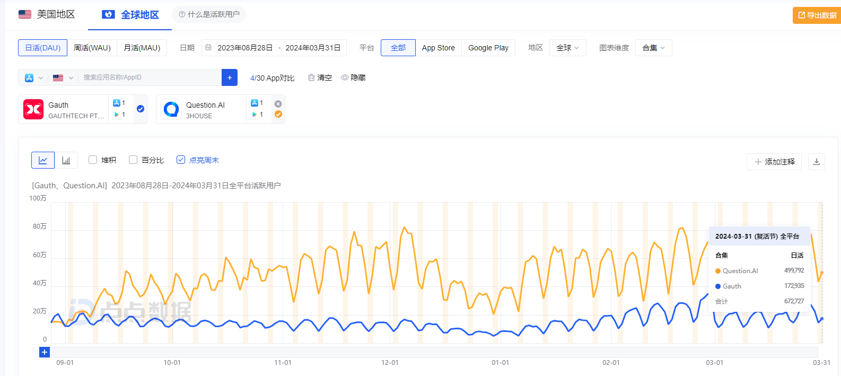Switch to bar chart view icon

[x=66, y=160]
